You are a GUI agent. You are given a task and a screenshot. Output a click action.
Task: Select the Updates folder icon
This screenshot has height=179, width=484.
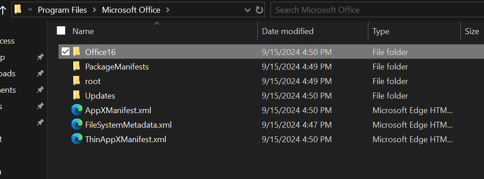pyautogui.click(x=76, y=95)
